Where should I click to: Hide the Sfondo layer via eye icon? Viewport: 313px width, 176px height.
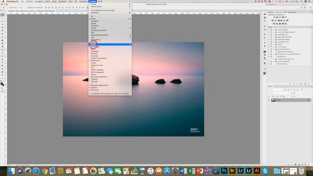point(269,100)
